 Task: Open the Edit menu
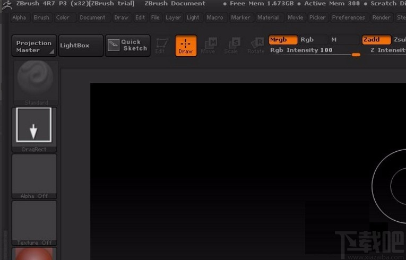coord(140,18)
